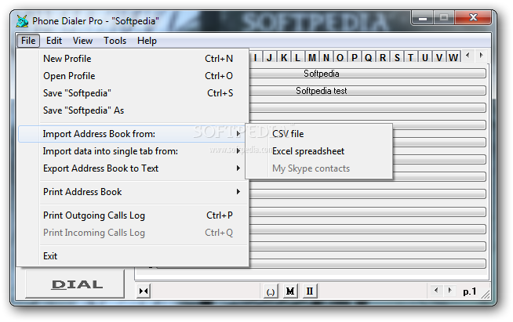This screenshot has width=513, height=322.
Task: Switch to the N letter tab
Action: pos(326,57)
